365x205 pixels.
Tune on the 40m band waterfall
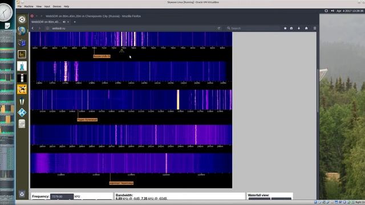tap(131, 39)
